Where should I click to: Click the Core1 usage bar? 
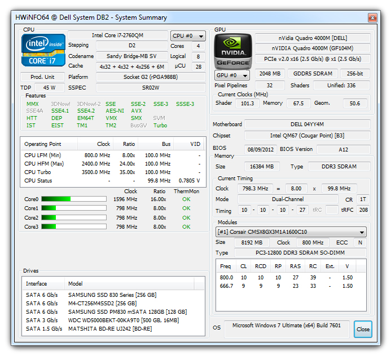(74, 208)
